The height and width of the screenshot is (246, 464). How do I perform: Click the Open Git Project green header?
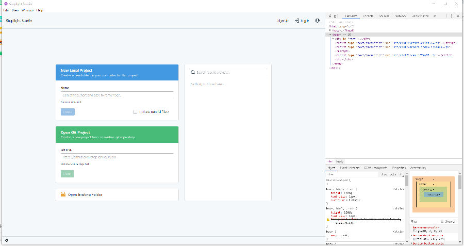[117, 135]
